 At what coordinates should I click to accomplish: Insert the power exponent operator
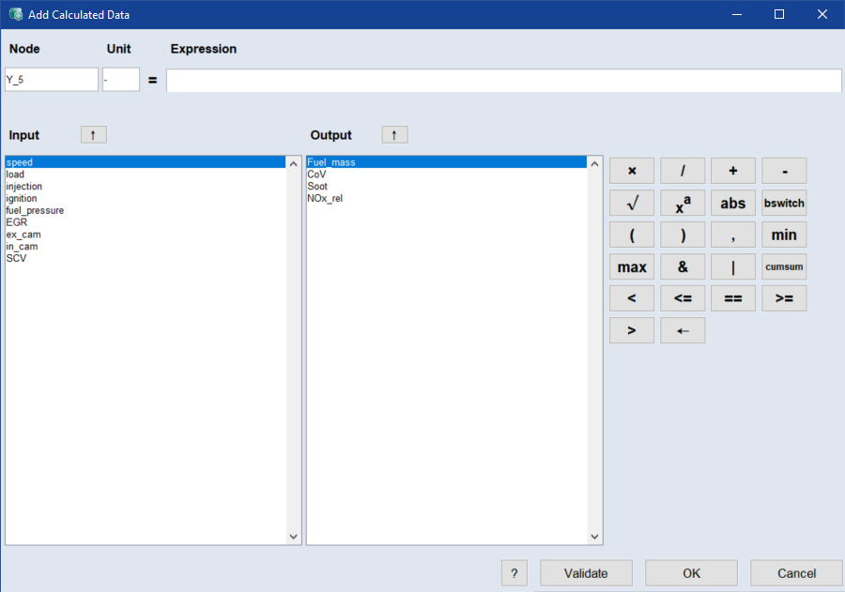point(683,203)
